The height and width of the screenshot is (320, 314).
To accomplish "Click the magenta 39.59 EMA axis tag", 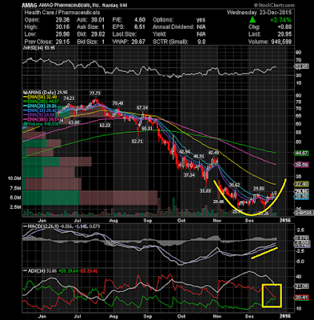I will click(301, 165).
